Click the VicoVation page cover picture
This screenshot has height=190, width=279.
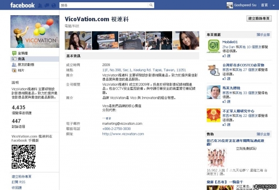[x=35, y=31]
